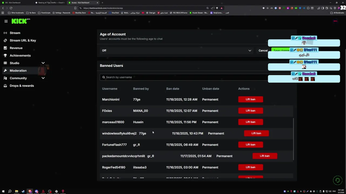Open Achievements page in sidebar
Viewport: 346px width, 194px height.
[20, 56]
